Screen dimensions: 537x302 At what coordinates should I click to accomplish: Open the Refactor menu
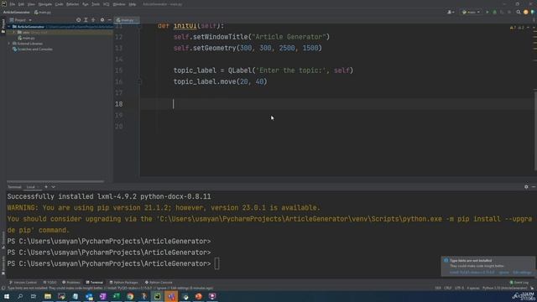coord(72,4)
